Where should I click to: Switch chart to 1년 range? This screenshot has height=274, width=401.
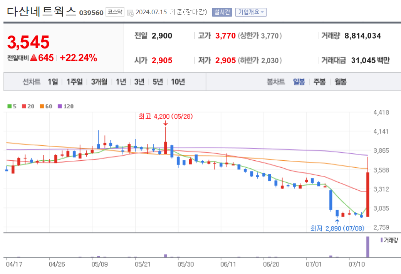click(x=121, y=82)
